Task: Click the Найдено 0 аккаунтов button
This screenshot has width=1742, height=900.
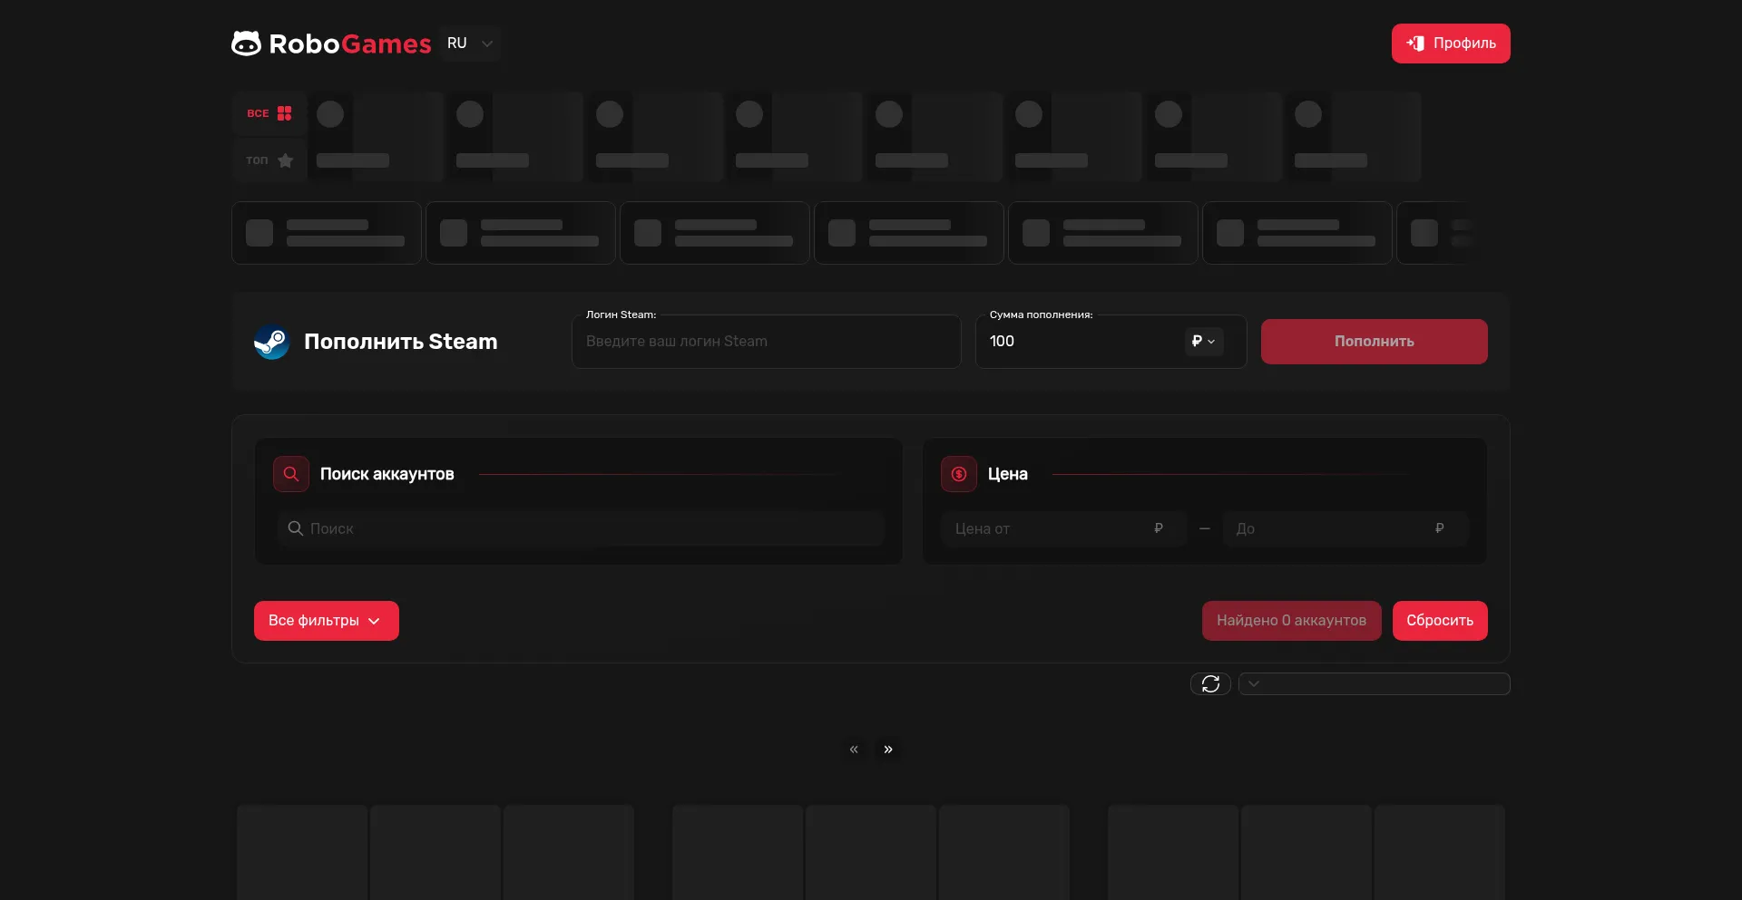Action: pyautogui.click(x=1291, y=621)
